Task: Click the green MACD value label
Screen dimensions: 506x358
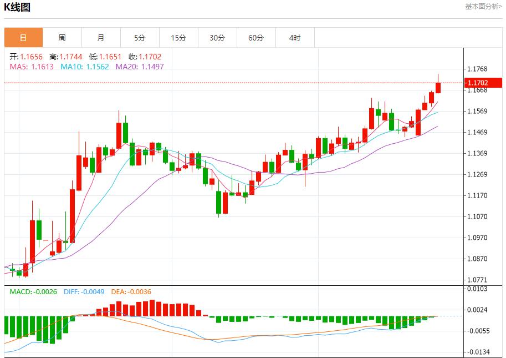Action: pyautogui.click(x=33, y=292)
